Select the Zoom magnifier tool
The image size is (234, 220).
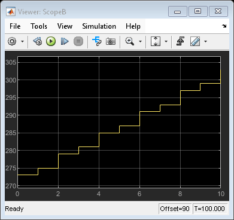coord(130,41)
